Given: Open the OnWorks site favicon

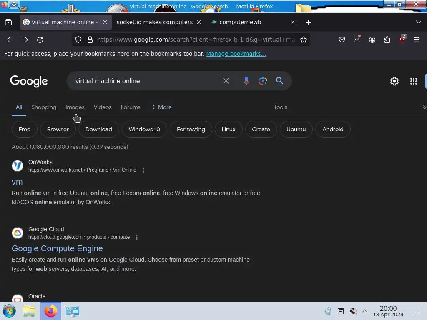Looking at the screenshot, I should [18, 166].
